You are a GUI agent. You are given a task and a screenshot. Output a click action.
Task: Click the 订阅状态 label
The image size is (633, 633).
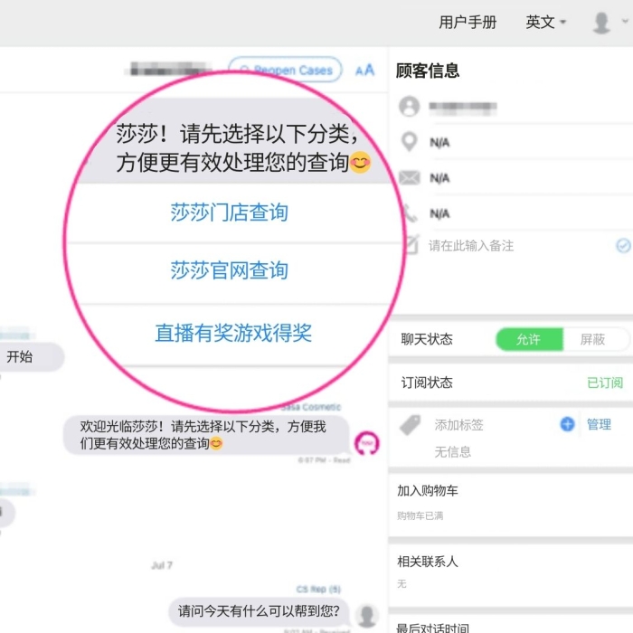pos(427,383)
